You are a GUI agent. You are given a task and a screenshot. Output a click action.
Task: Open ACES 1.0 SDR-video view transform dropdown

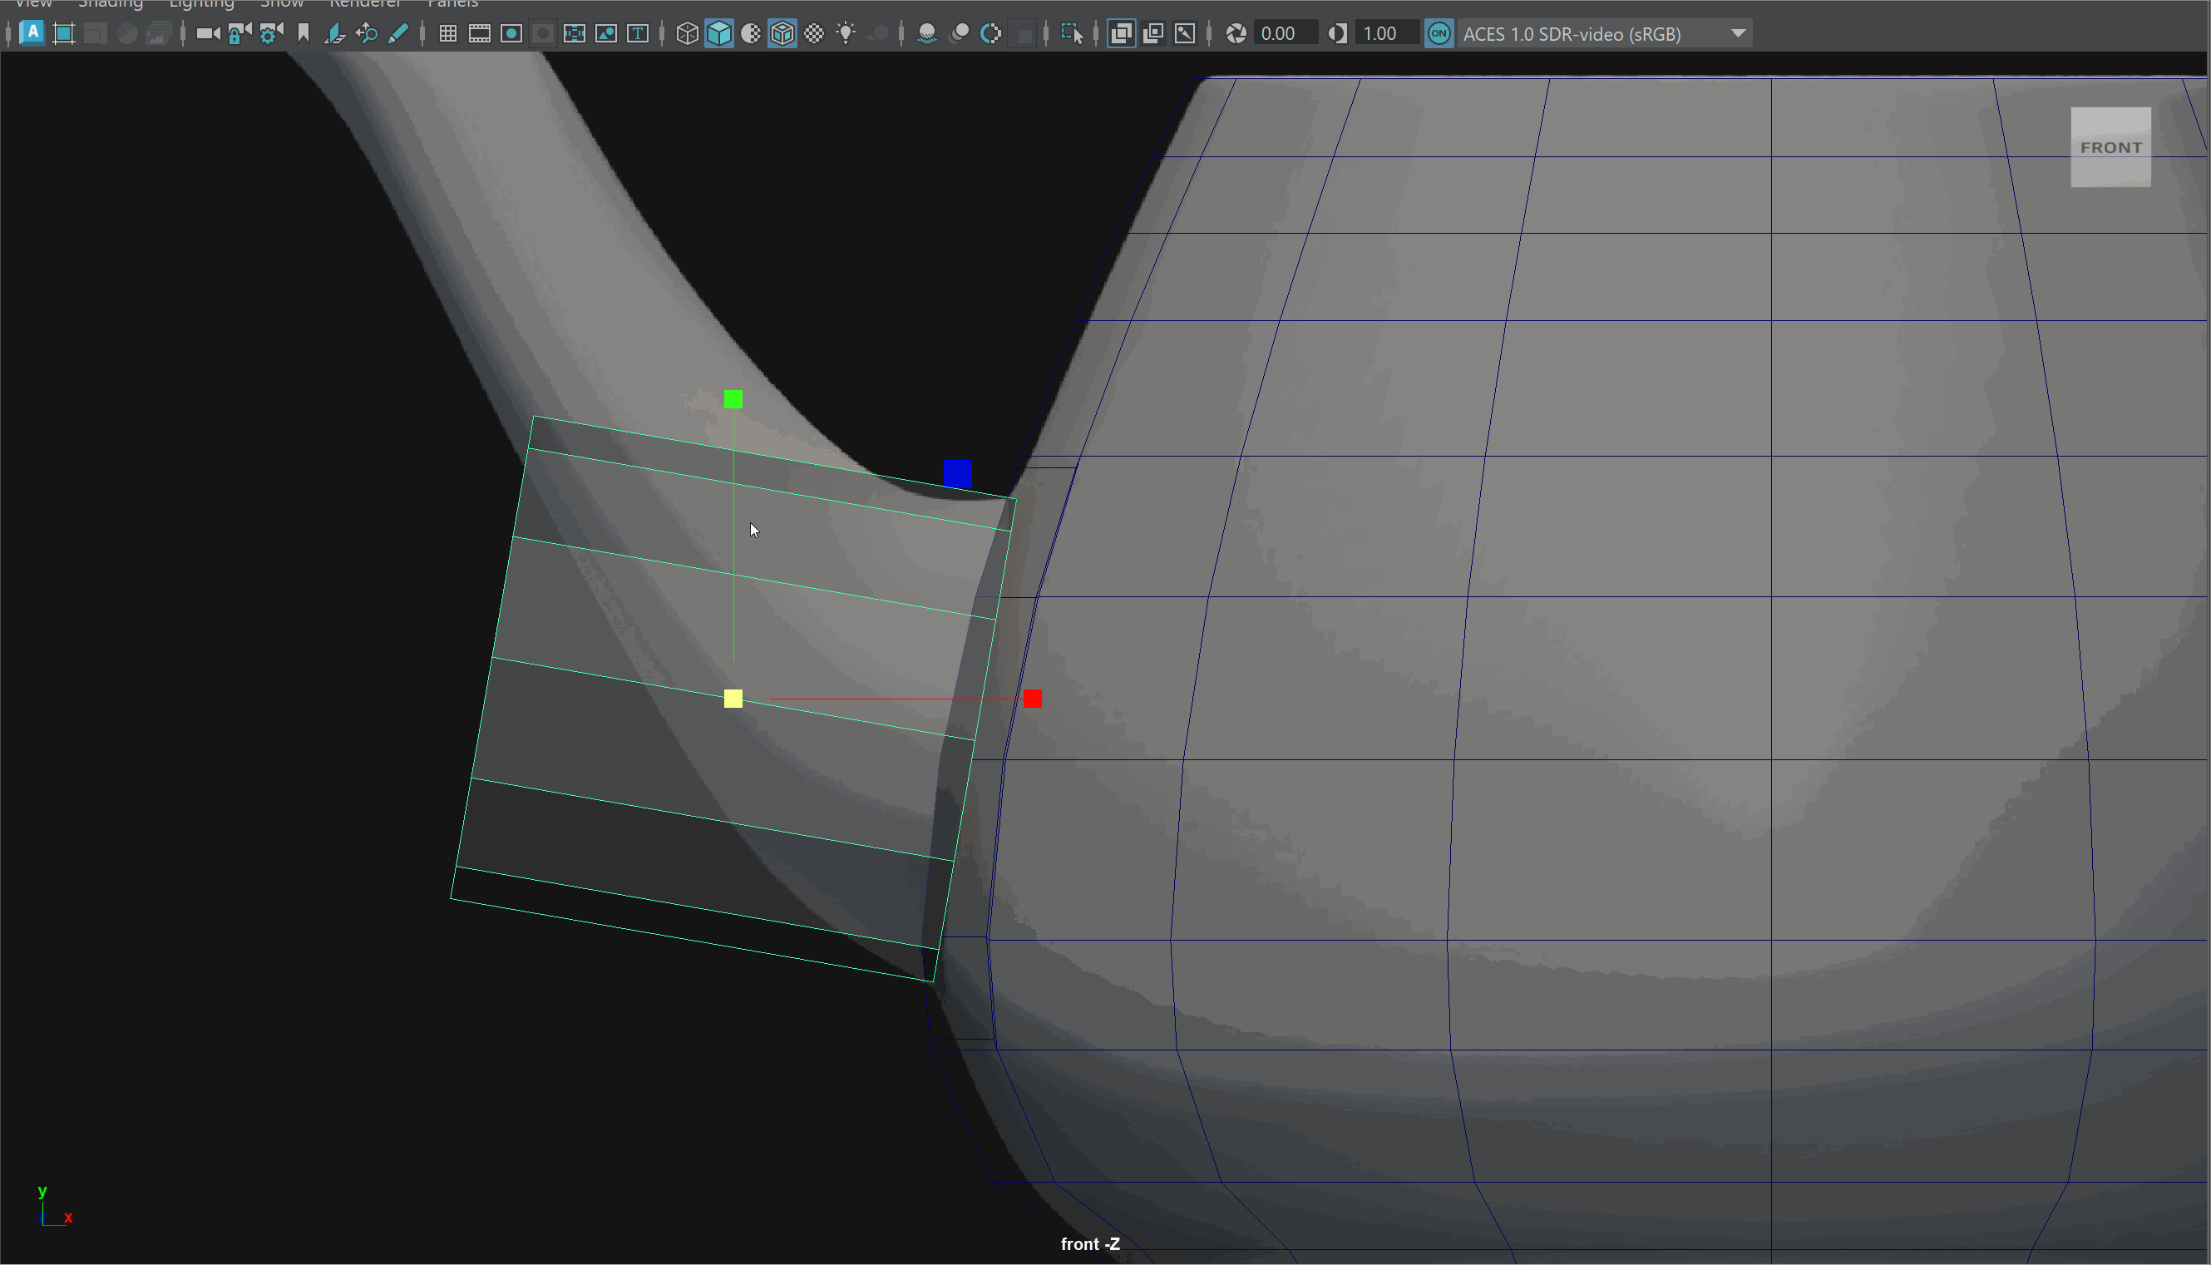(1604, 34)
